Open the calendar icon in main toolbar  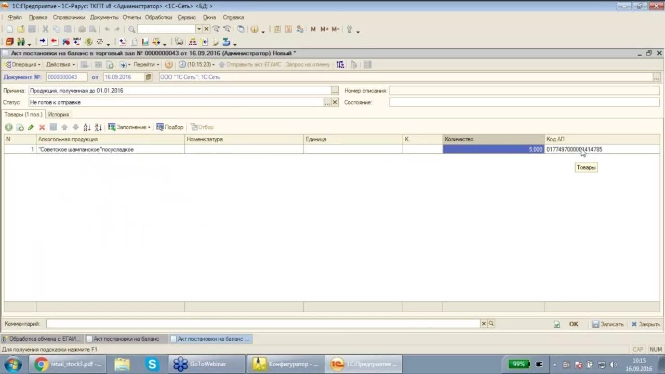[288, 29]
